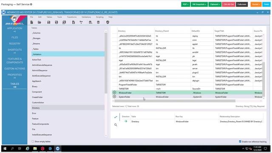The image size is (272, 153).
Task: Toggle Show empty tables checkbox
Action: pos(33,142)
